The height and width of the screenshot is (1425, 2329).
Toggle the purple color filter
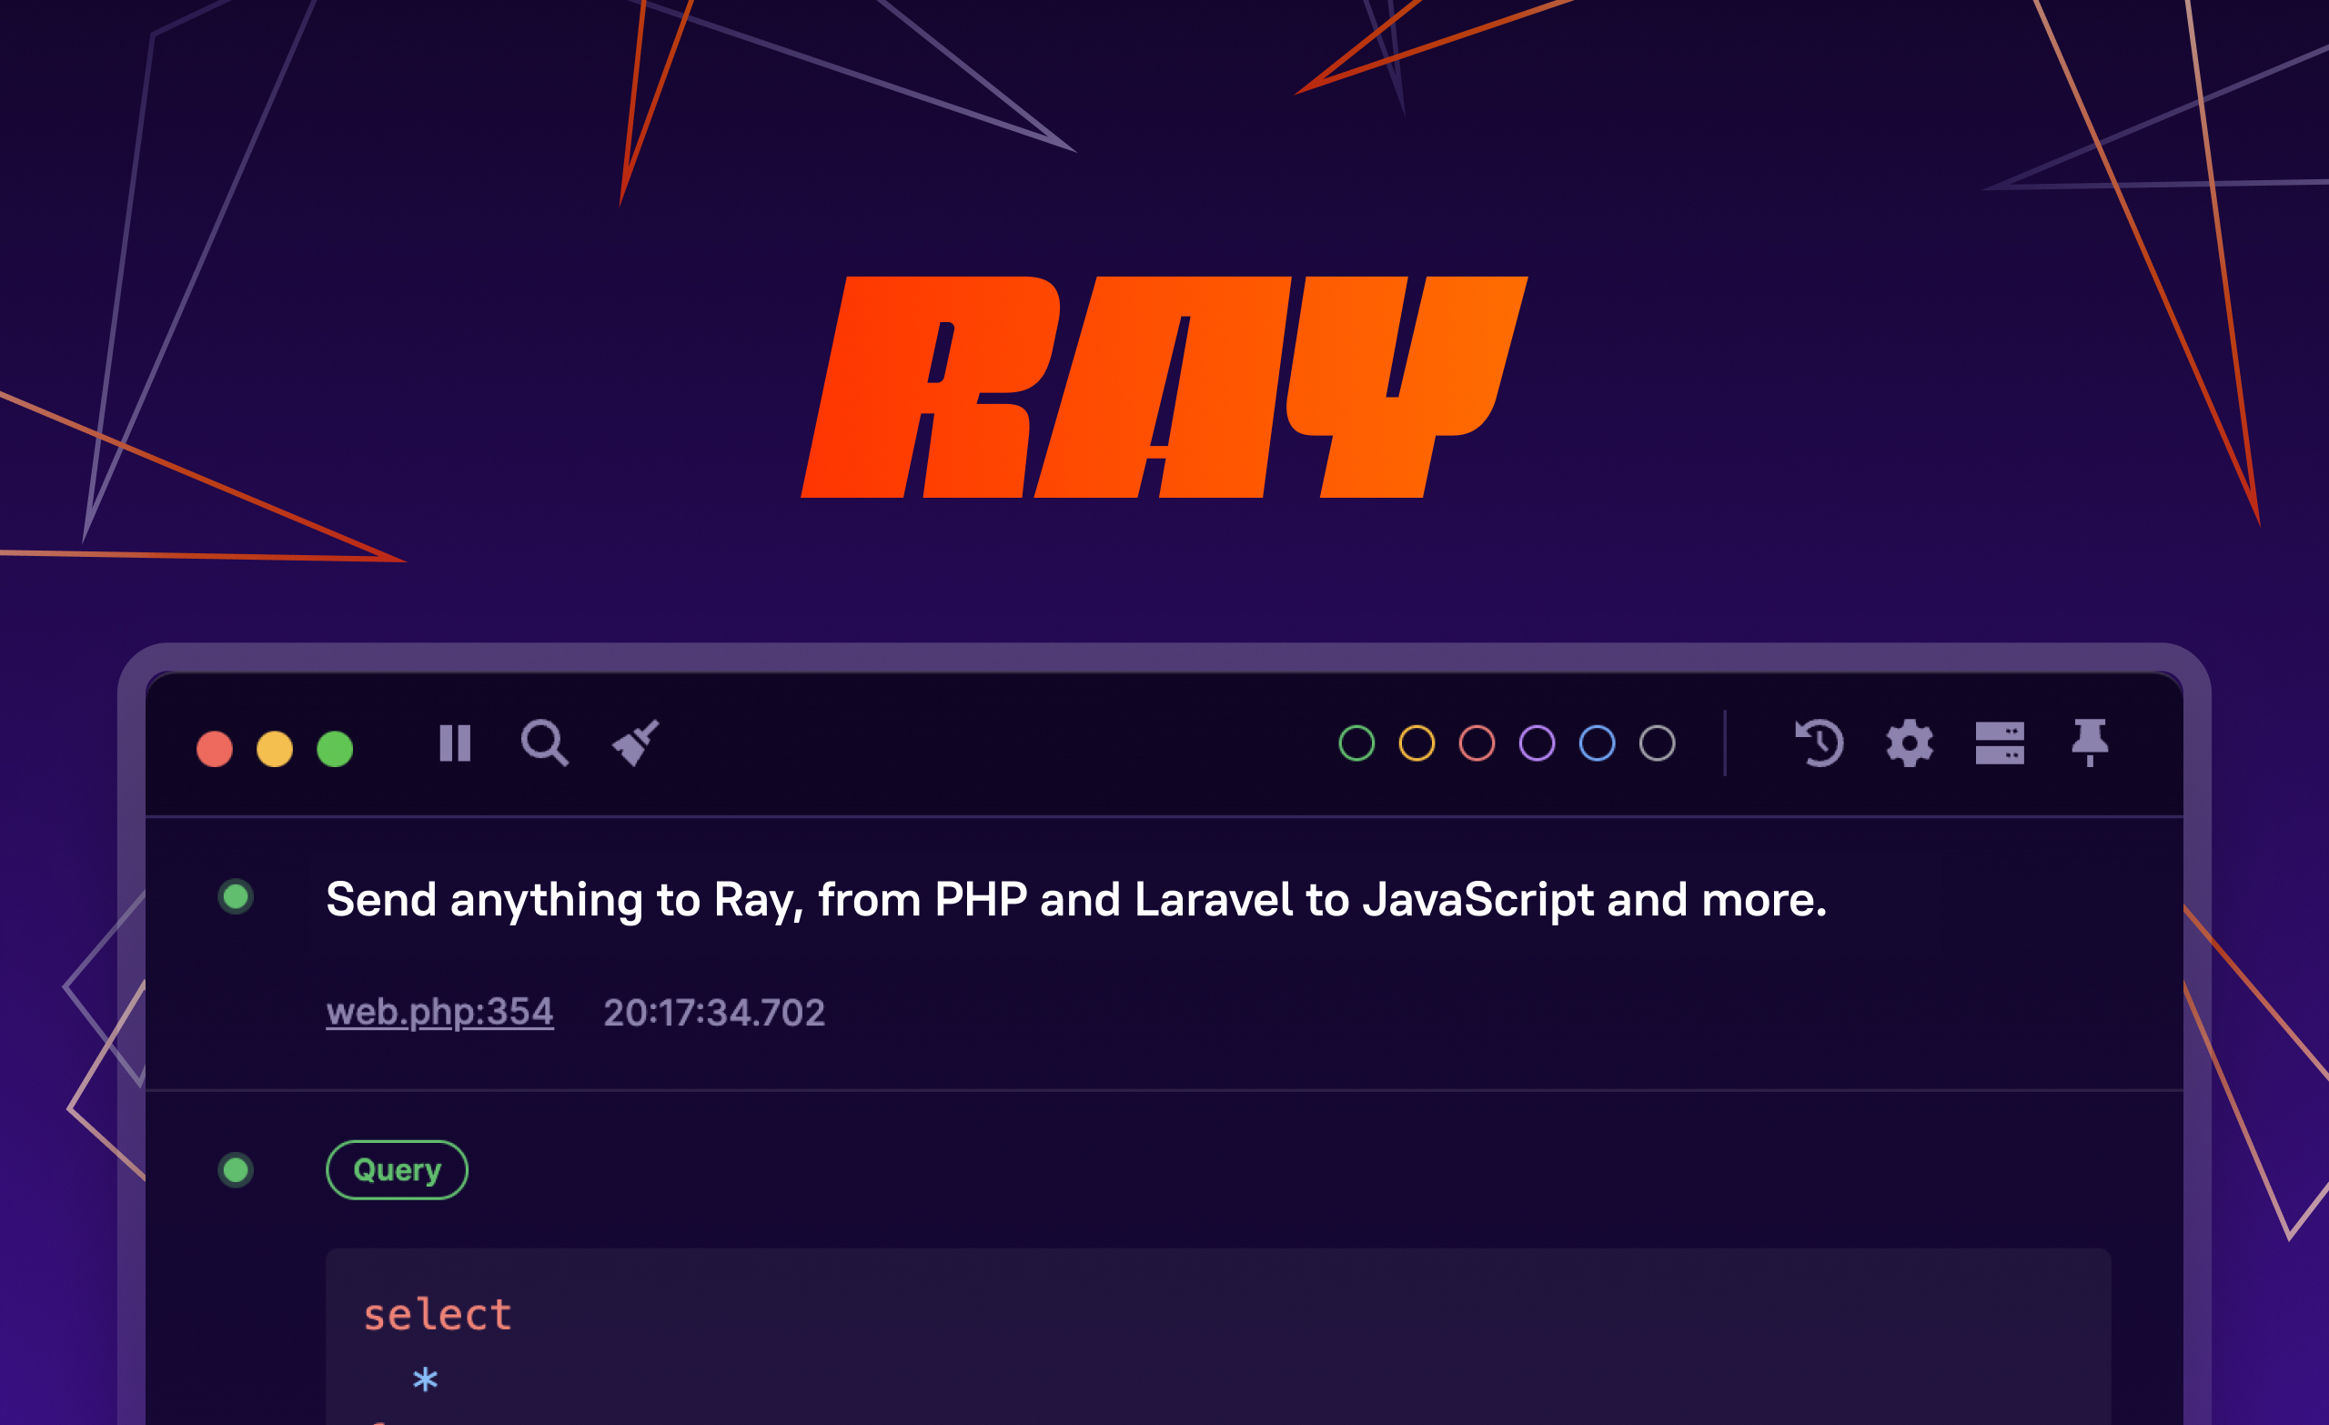pyautogui.click(x=1537, y=745)
